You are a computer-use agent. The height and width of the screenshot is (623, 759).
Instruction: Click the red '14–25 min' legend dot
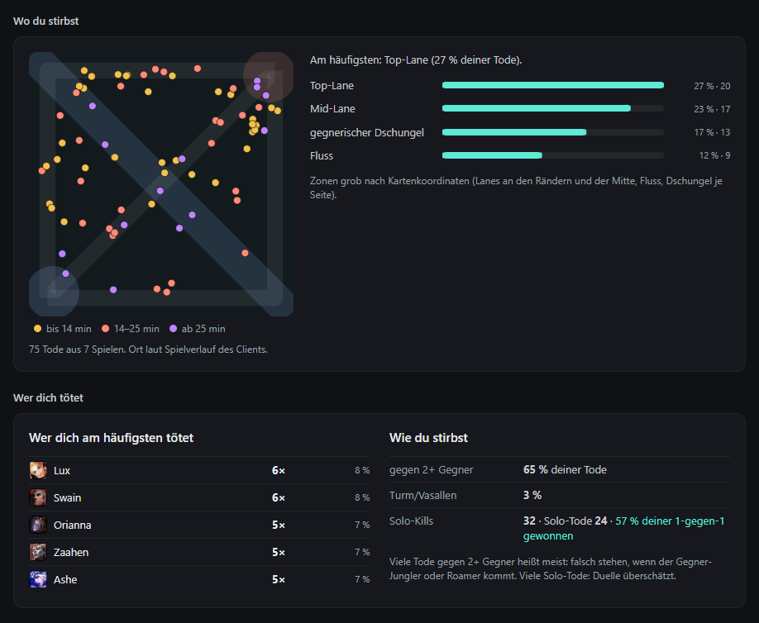pos(105,328)
